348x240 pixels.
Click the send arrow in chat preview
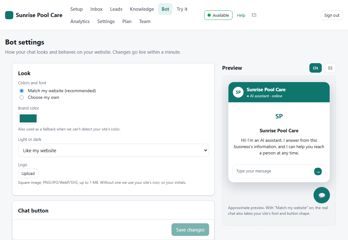click(x=318, y=171)
